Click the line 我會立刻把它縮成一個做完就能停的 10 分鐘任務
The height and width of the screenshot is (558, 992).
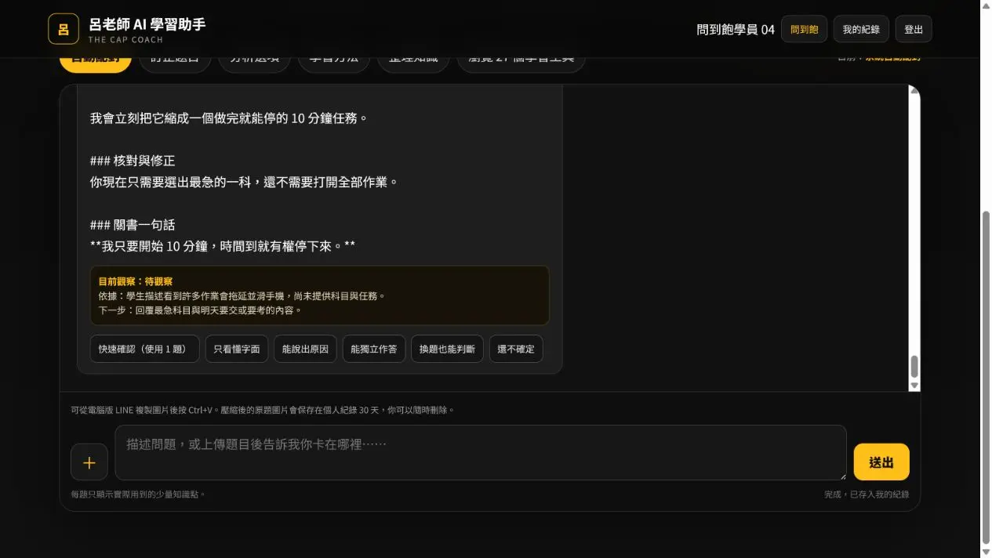coord(229,118)
